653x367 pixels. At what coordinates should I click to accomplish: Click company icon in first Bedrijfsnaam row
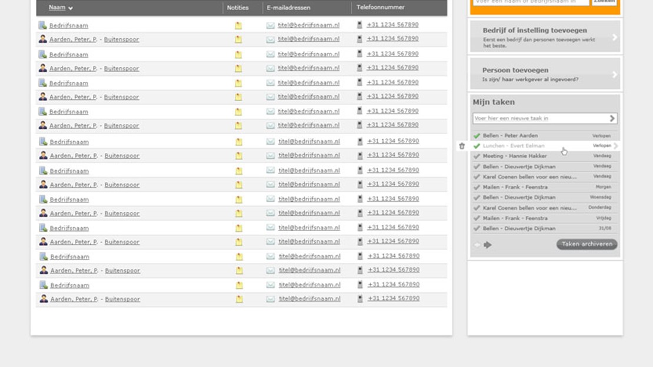click(x=42, y=25)
